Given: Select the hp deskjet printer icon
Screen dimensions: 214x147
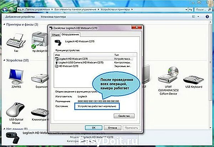Looking at the screenshot, I should [x=39, y=40].
